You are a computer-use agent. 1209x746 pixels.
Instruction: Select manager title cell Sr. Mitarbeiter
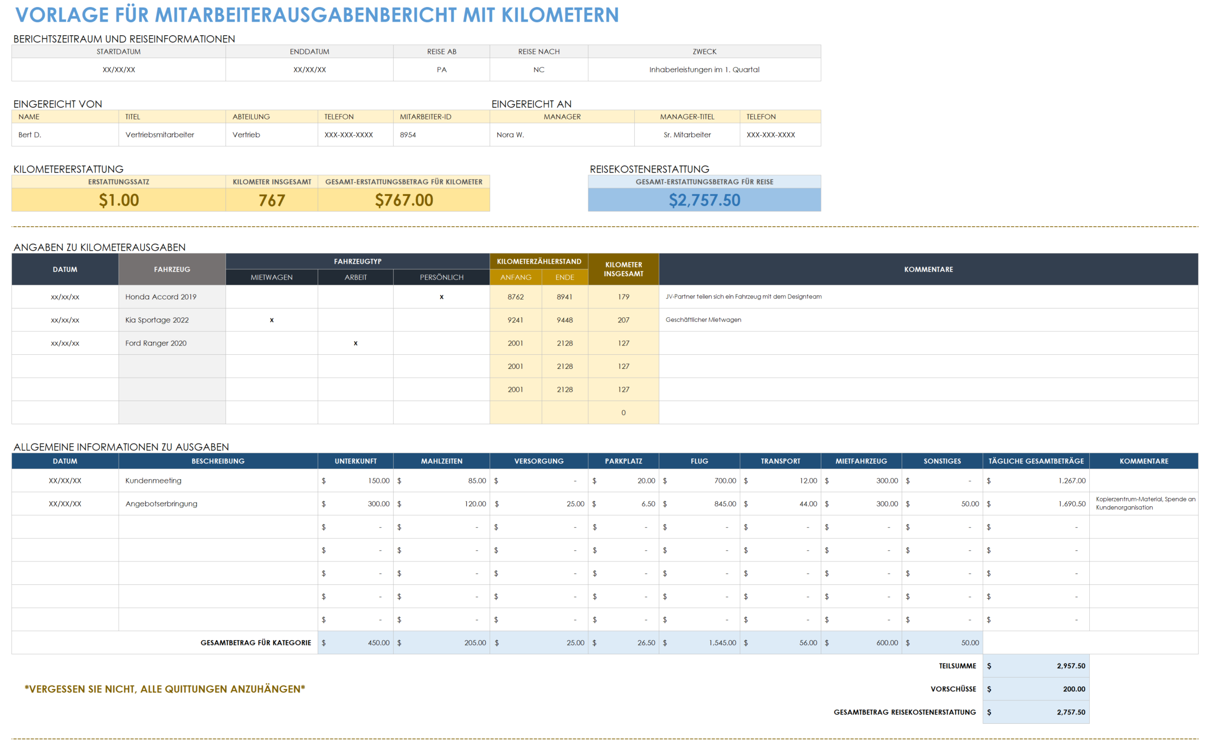[x=687, y=135]
